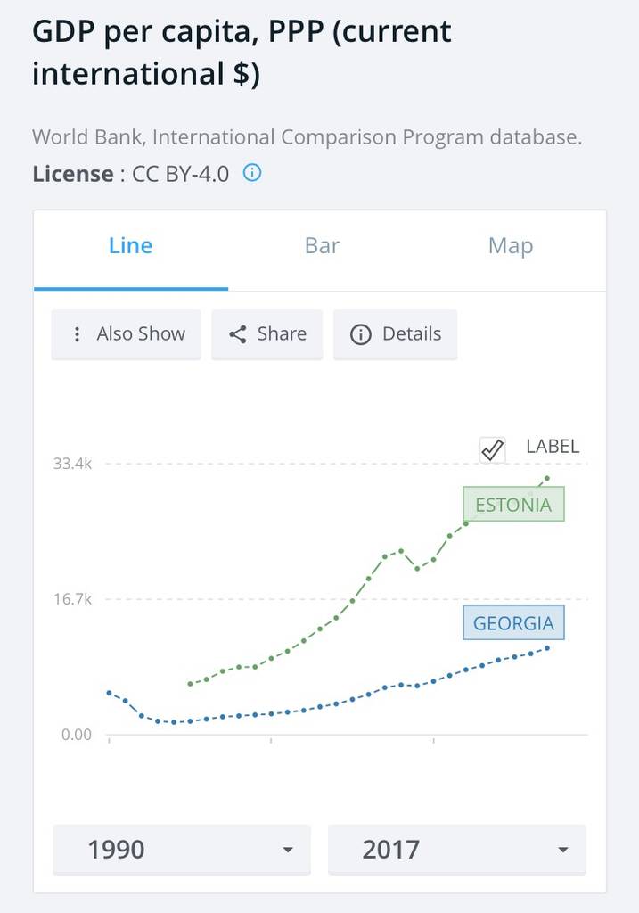This screenshot has height=913, width=639.
Task: Click the arrow on the 2017 selector
Action: pyautogui.click(x=562, y=850)
